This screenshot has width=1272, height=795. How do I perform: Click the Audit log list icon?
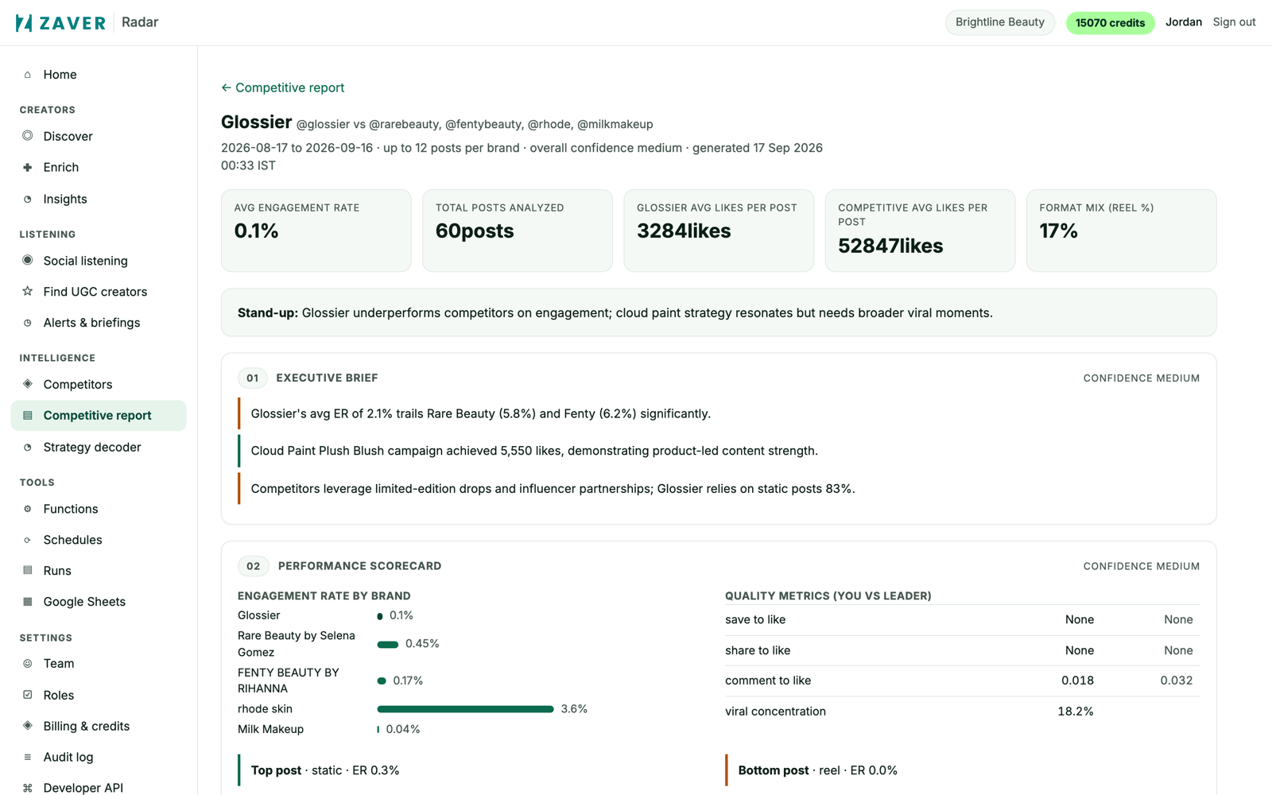(x=28, y=757)
